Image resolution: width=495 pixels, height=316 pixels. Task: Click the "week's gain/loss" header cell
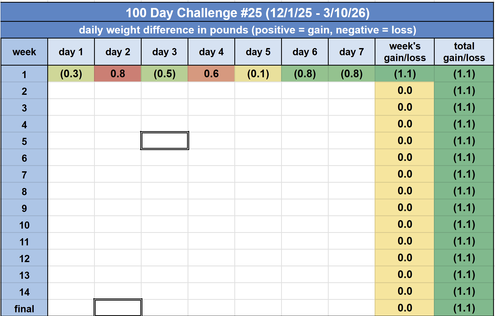click(x=405, y=52)
